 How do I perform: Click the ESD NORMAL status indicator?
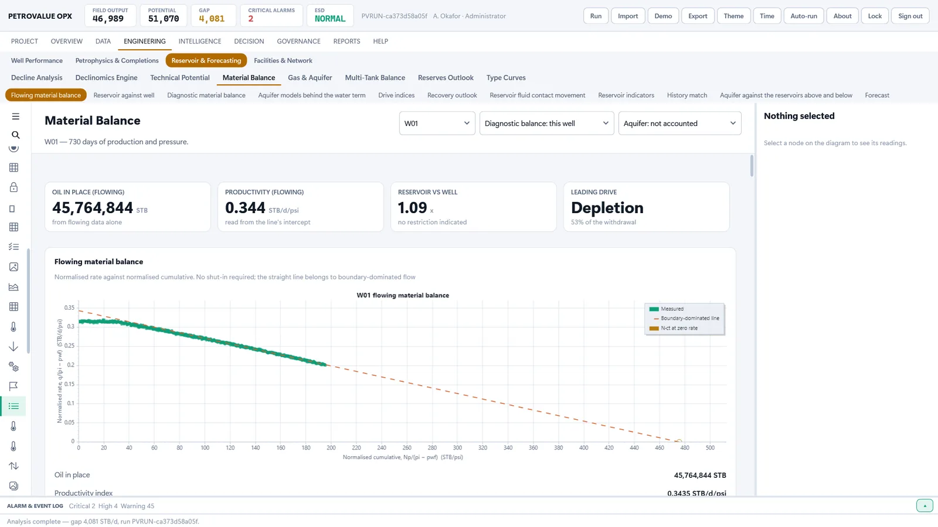(x=330, y=15)
